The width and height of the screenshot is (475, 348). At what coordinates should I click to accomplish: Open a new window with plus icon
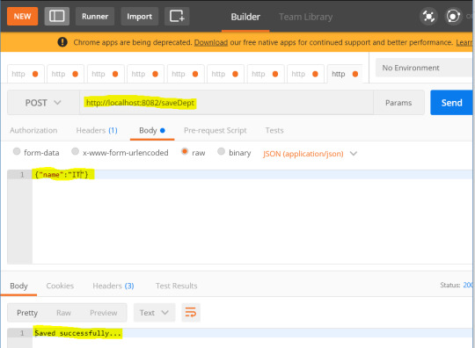click(x=177, y=16)
